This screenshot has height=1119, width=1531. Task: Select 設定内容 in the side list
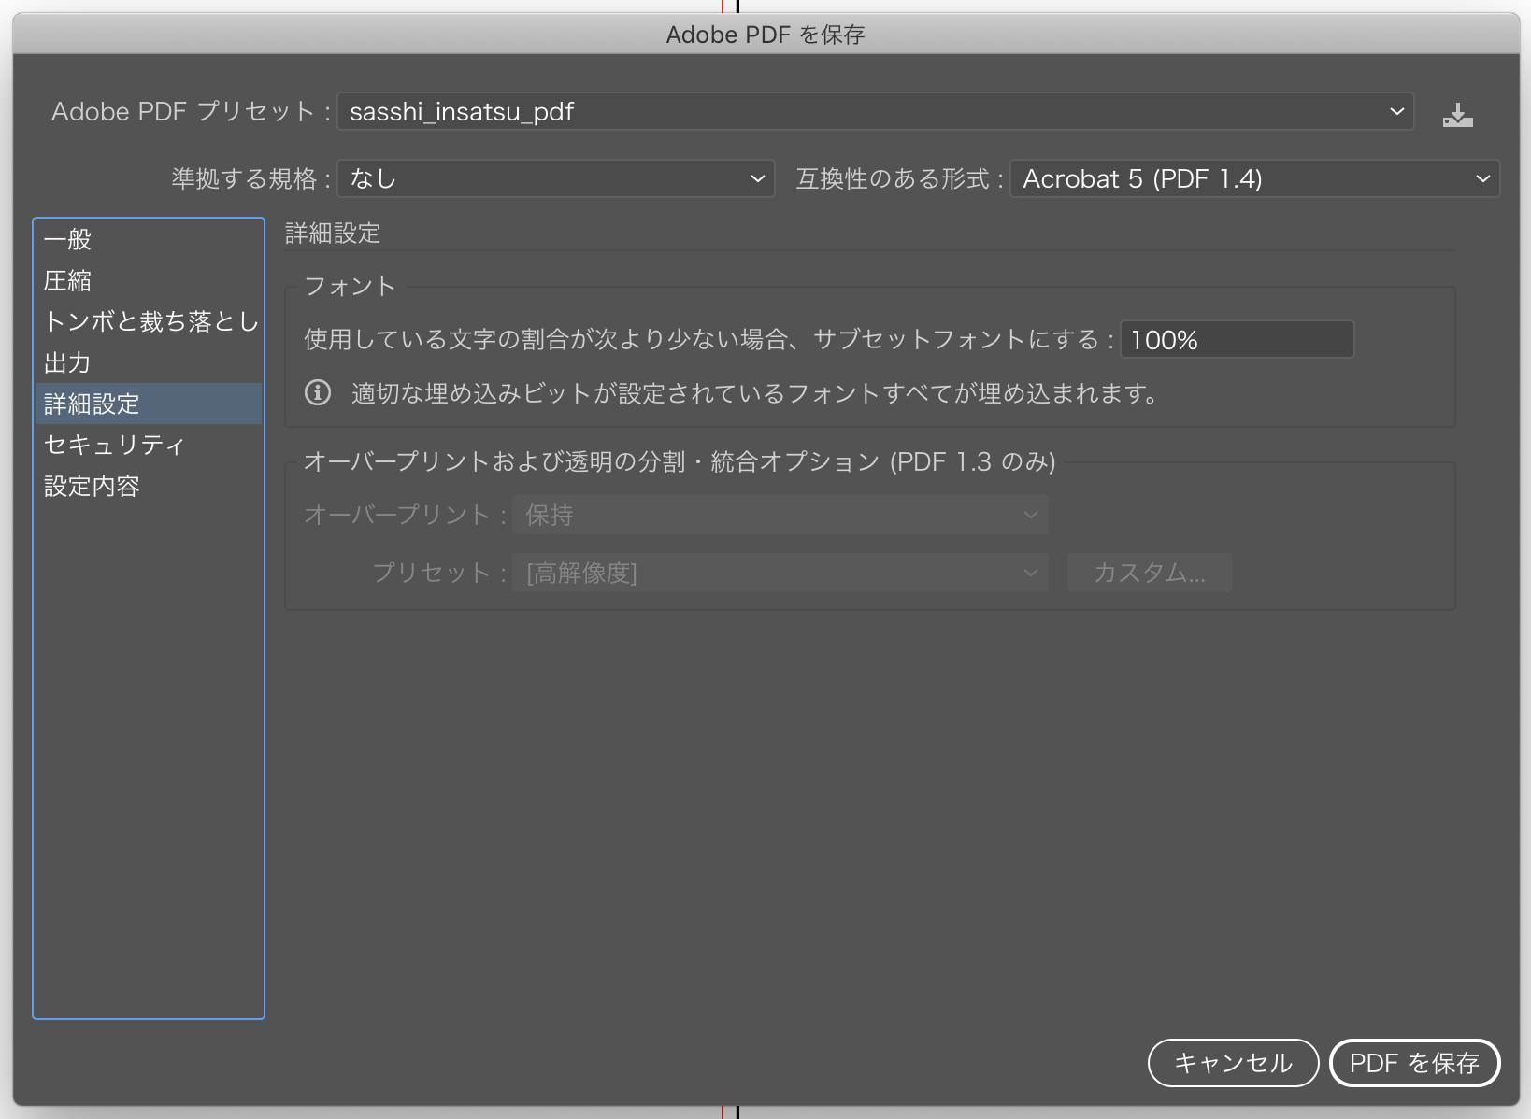149,486
